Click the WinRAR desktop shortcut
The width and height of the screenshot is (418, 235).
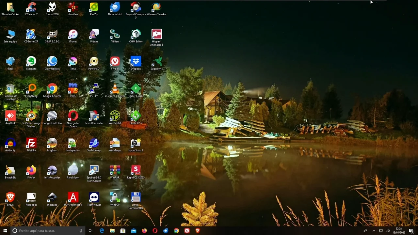point(115,170)
